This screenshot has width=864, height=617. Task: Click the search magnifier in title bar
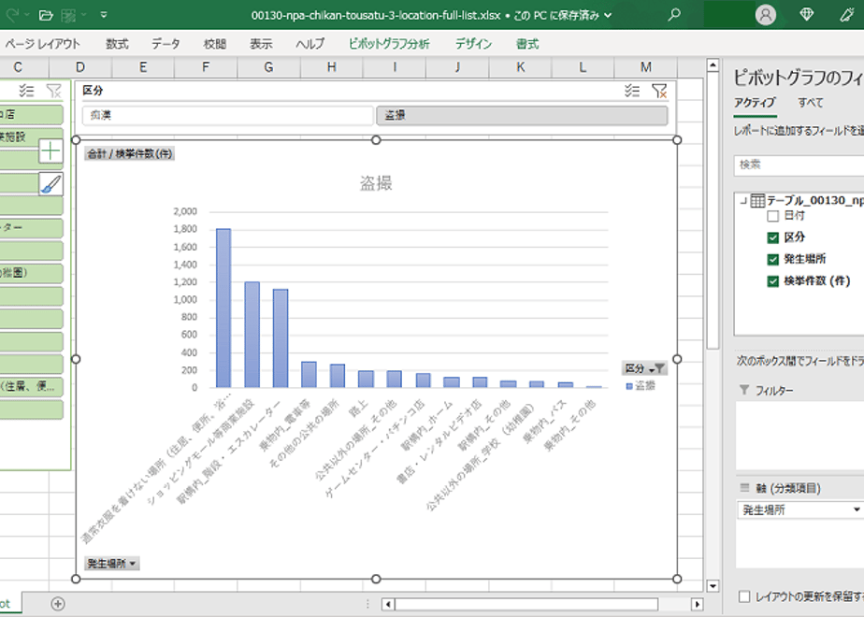click(x=673, y=15)
